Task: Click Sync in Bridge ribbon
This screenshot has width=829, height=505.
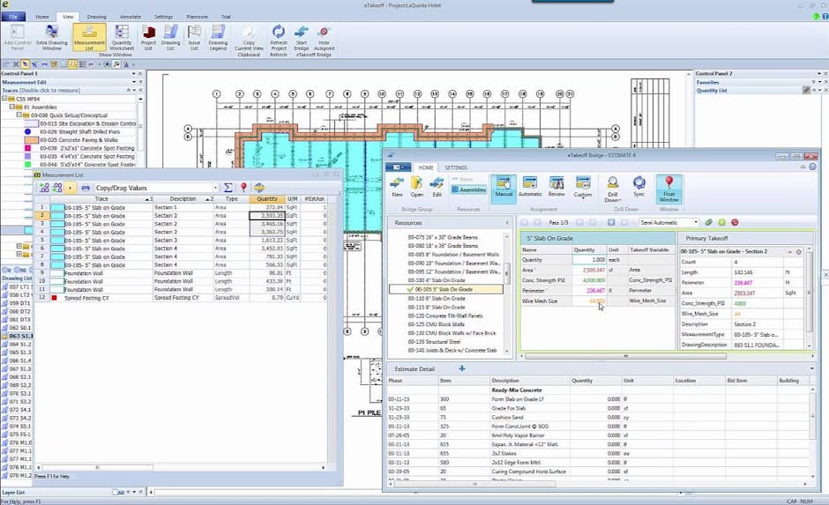Action: (x=639, y=187)
